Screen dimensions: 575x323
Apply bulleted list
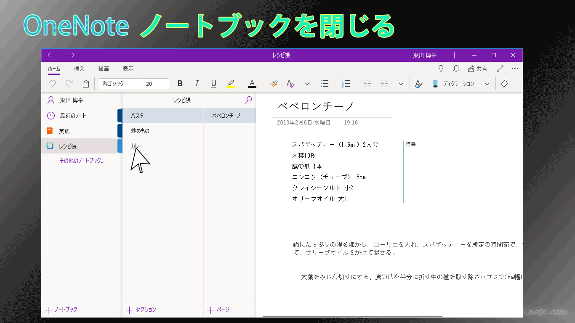point(325,84)
